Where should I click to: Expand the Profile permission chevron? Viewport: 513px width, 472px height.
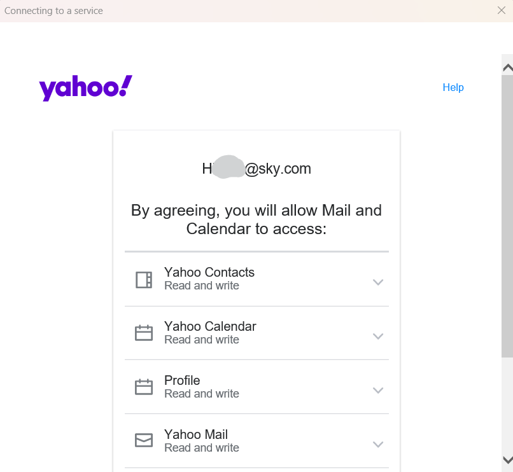378,390
